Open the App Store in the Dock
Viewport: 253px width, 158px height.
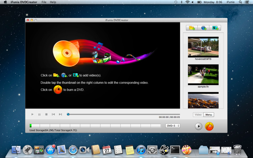coord(50,150)
